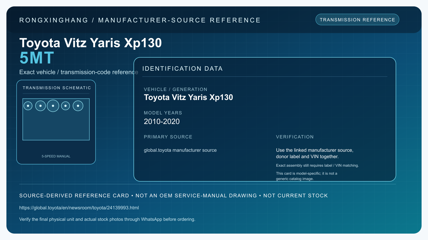This screenshot has width=428, height=240.
Task: Open the global.toyota newsroom URL
Action: pyautogui.click(x=79, y=208)
